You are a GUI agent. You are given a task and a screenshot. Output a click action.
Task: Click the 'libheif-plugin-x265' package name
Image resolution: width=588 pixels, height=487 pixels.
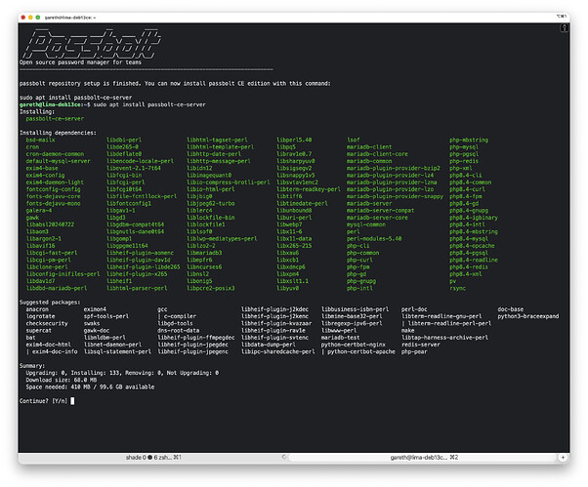137,274
